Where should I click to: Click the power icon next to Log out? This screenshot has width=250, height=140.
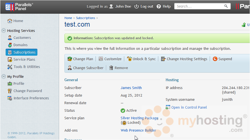pos(136,6)
